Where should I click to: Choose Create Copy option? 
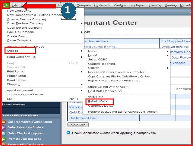point(17,36)
